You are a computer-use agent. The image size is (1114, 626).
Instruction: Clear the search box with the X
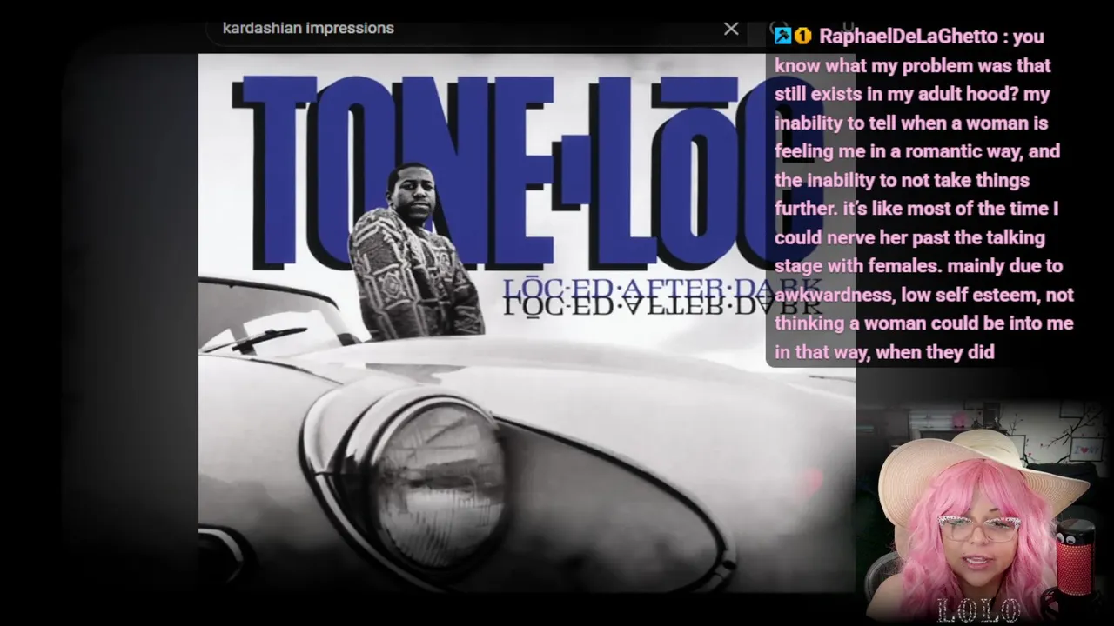[731, 29]
